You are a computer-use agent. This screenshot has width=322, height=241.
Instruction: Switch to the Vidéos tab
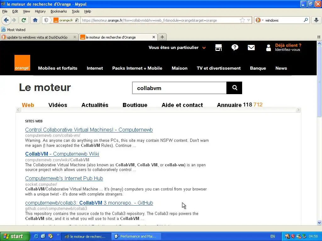58,105
